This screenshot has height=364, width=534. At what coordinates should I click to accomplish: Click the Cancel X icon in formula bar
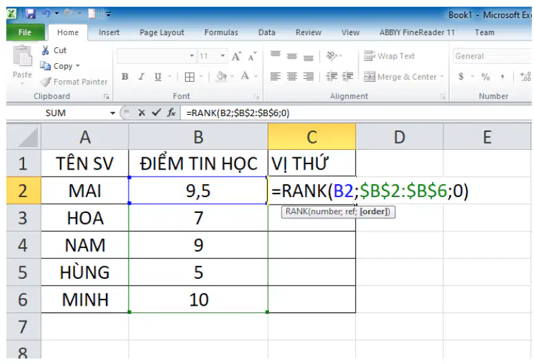[x=142, y=113]
